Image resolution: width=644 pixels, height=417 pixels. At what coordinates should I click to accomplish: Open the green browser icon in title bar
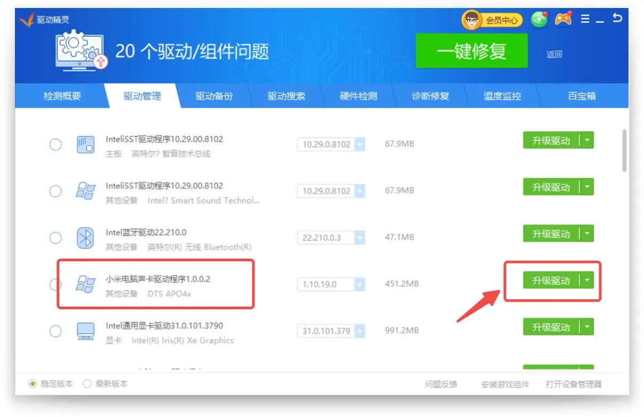point(539,20)
